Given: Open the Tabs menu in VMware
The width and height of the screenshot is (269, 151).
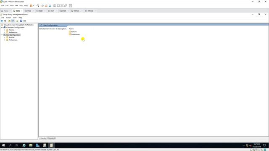Looking at the screenshot, I should click(21, 5).
